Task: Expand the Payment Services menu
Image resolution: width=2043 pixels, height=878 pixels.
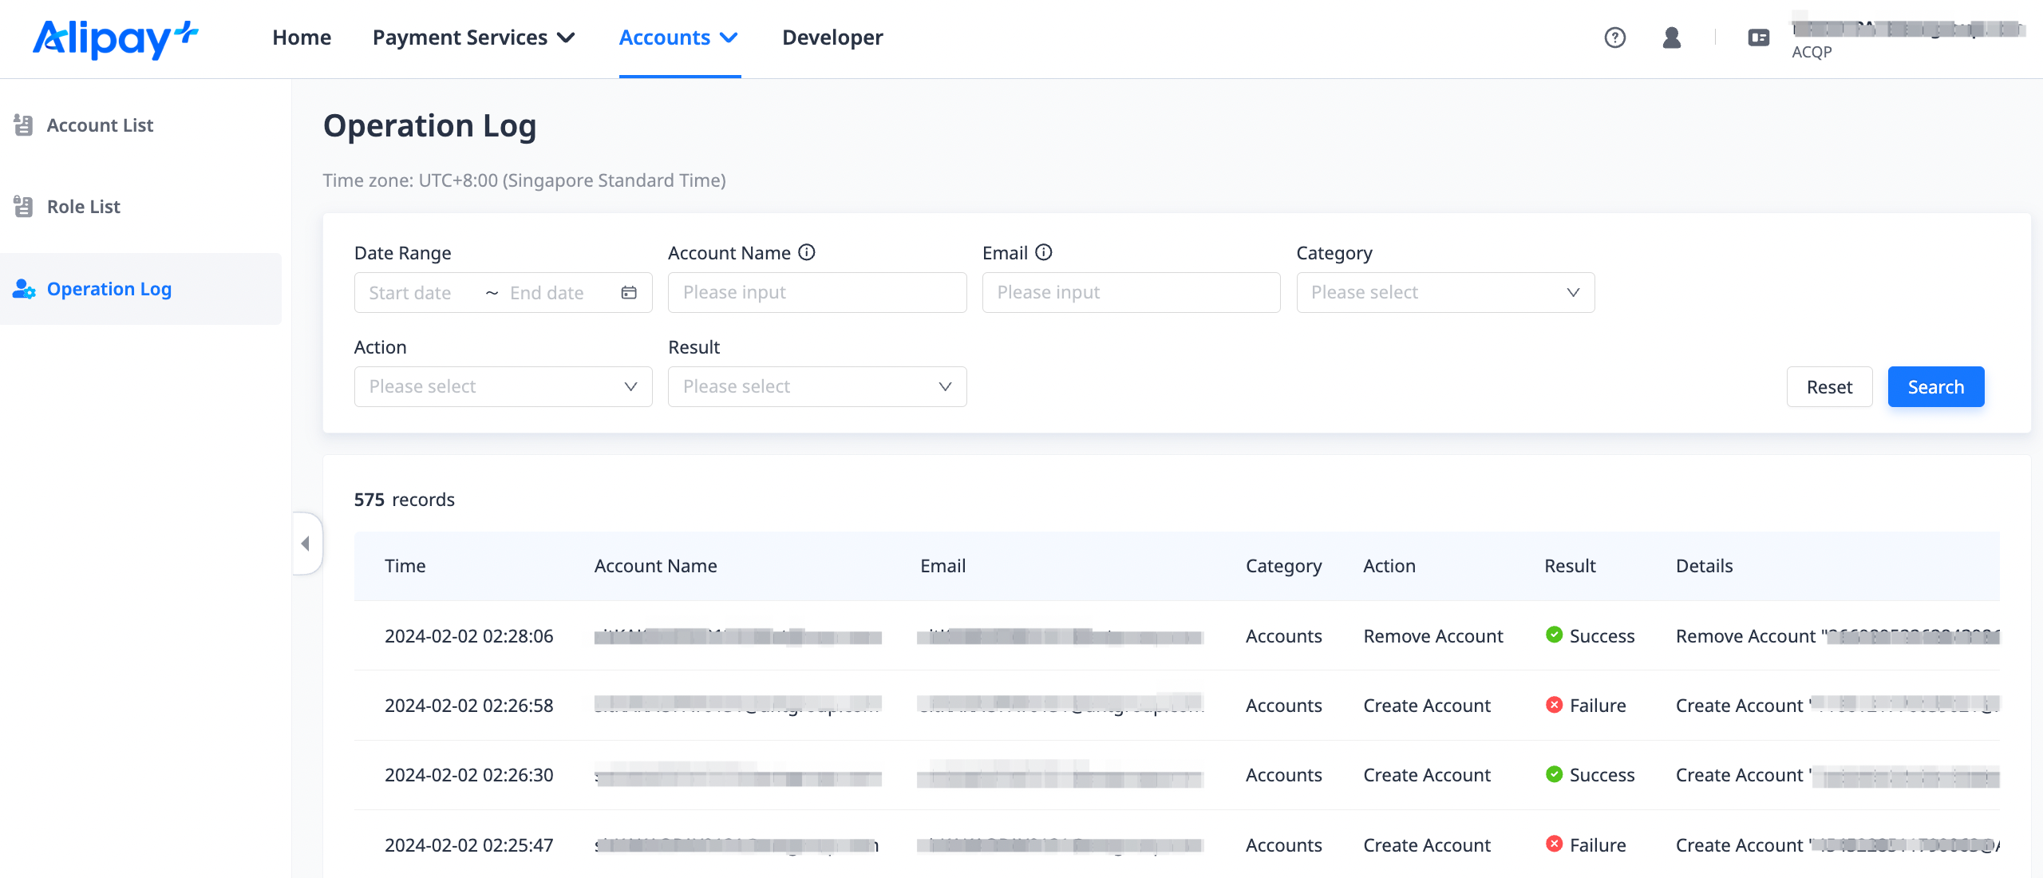Action: (473, 38)
